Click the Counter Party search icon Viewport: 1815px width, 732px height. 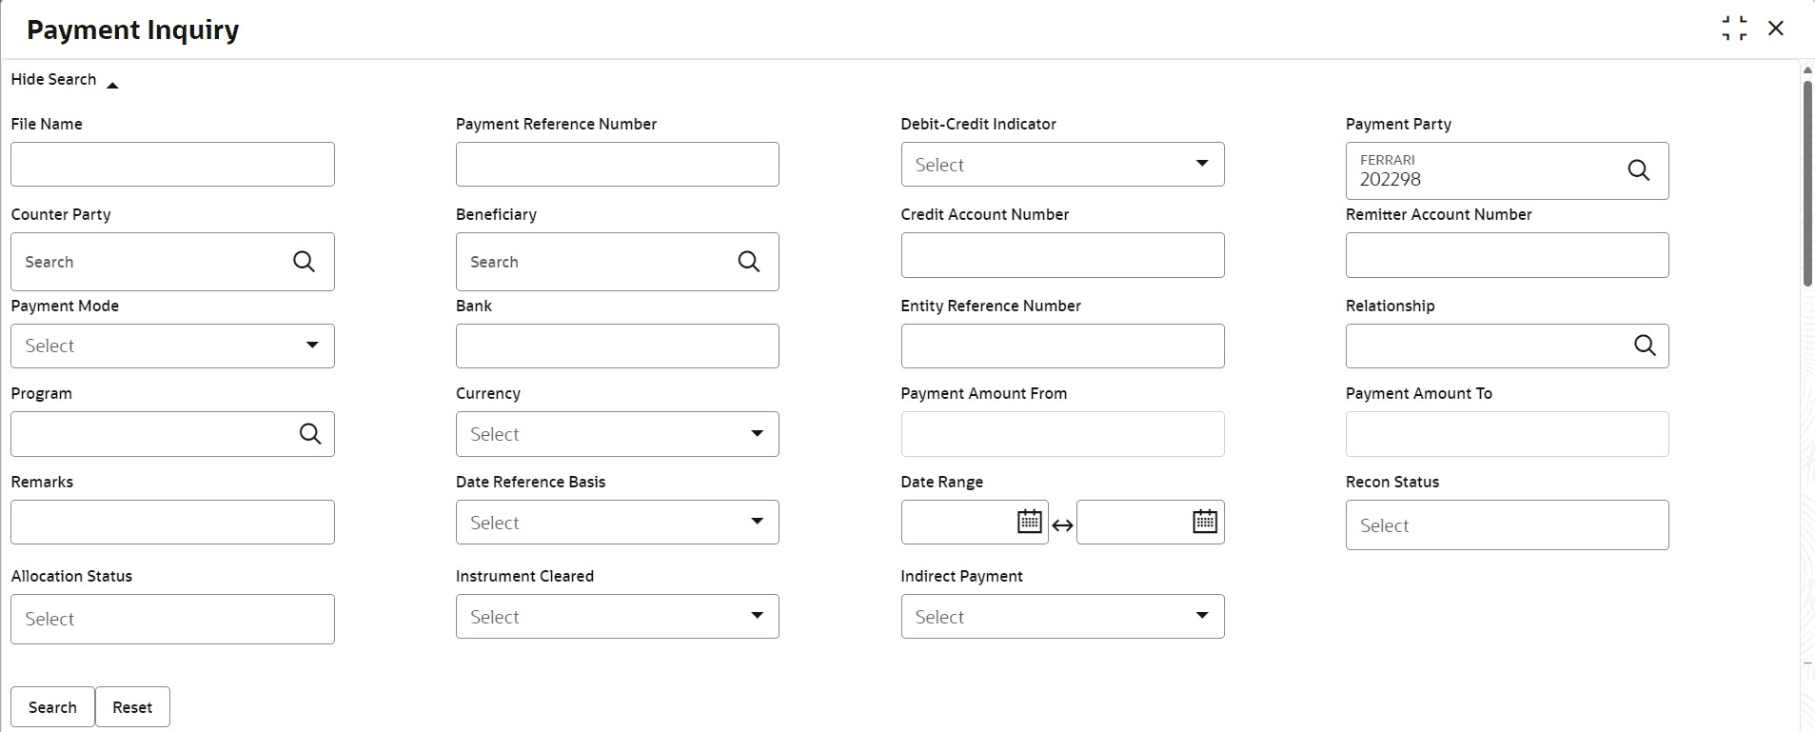point(304,262)
